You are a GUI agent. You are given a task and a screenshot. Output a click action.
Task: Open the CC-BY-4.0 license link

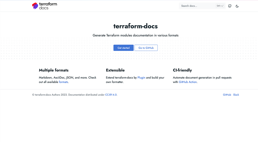pyautogui.click(x=111, y=95)
